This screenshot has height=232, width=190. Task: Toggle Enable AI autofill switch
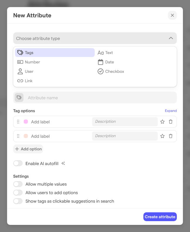tap(18, 163)
